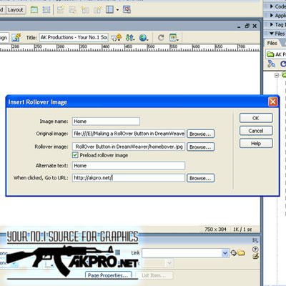Collapse the Files panel group
This screenshot has height=286, width=286.
[277, 34]
